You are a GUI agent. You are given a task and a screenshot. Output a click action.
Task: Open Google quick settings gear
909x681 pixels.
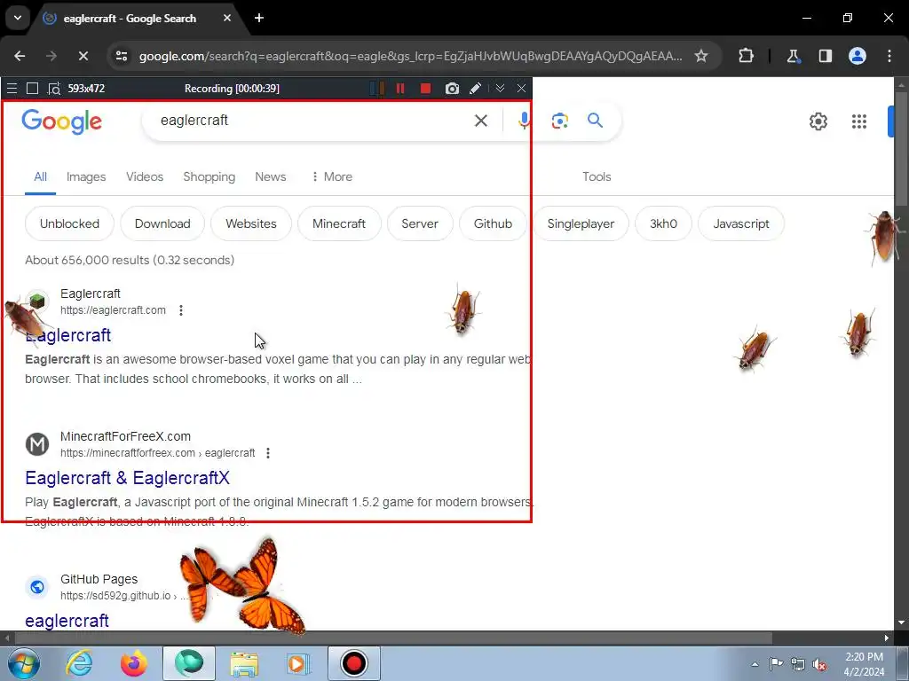818,121
